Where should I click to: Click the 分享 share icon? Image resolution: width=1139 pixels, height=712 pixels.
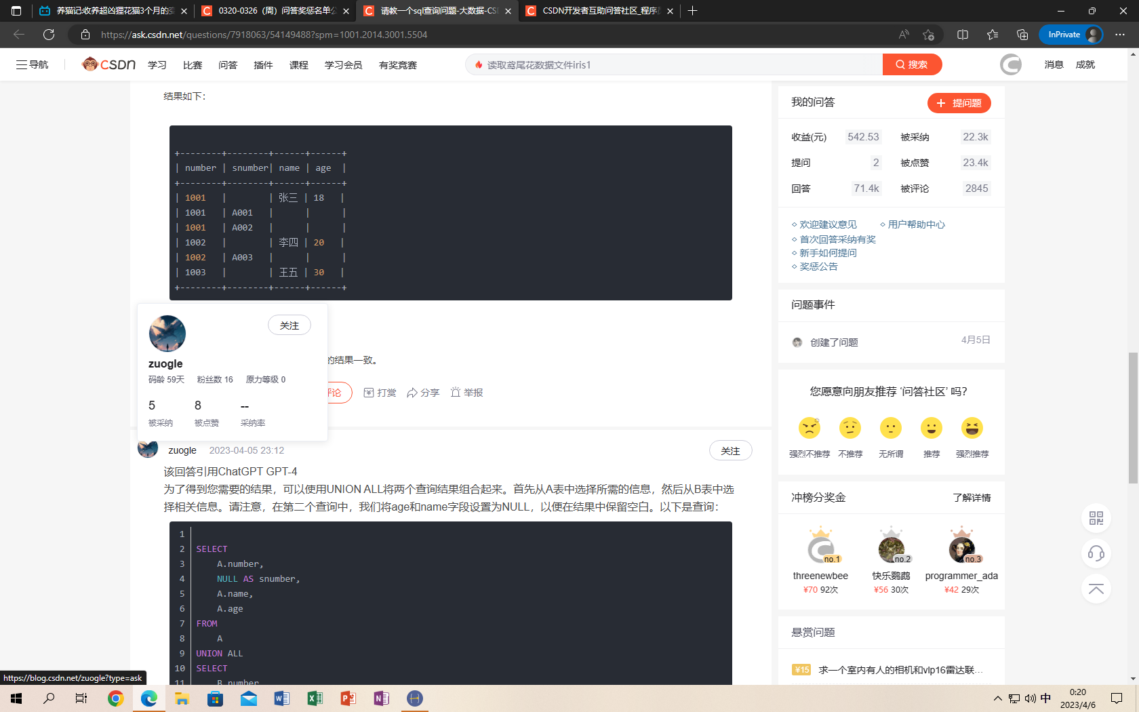423,393
